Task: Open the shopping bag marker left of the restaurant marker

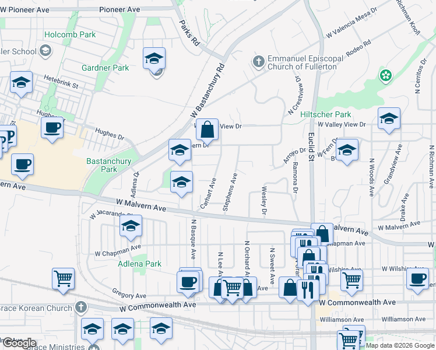Action: [290, 288]
